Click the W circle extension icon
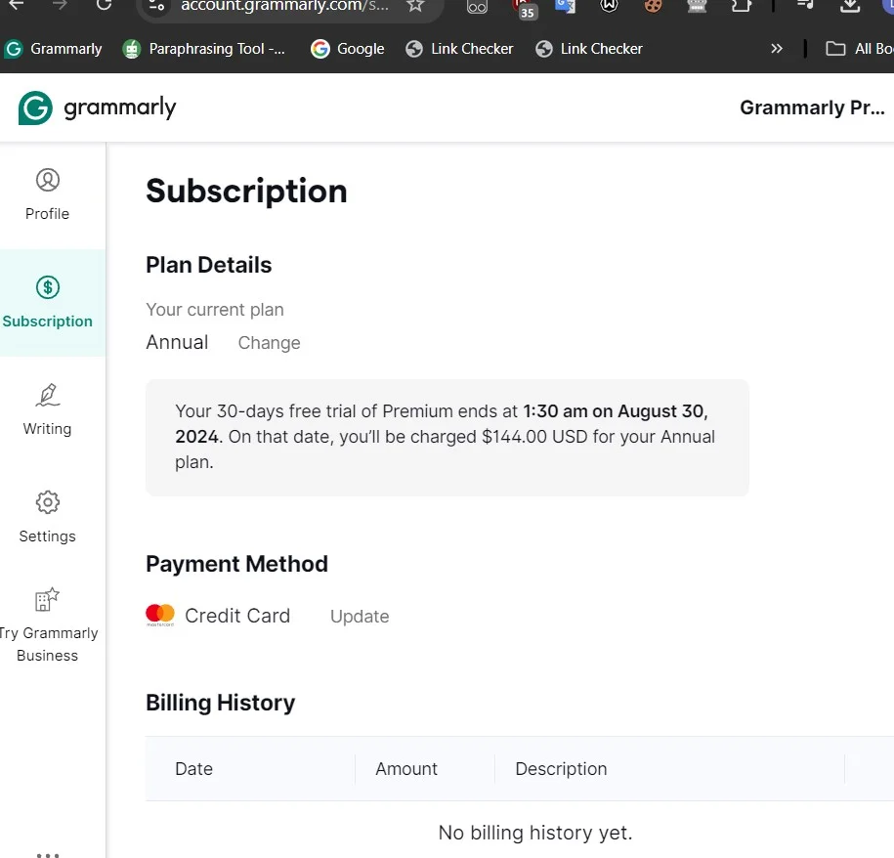 [x=609, y=5]
